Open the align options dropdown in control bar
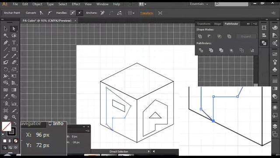Viewport: 280px width, 158px height. pos(131,13)
